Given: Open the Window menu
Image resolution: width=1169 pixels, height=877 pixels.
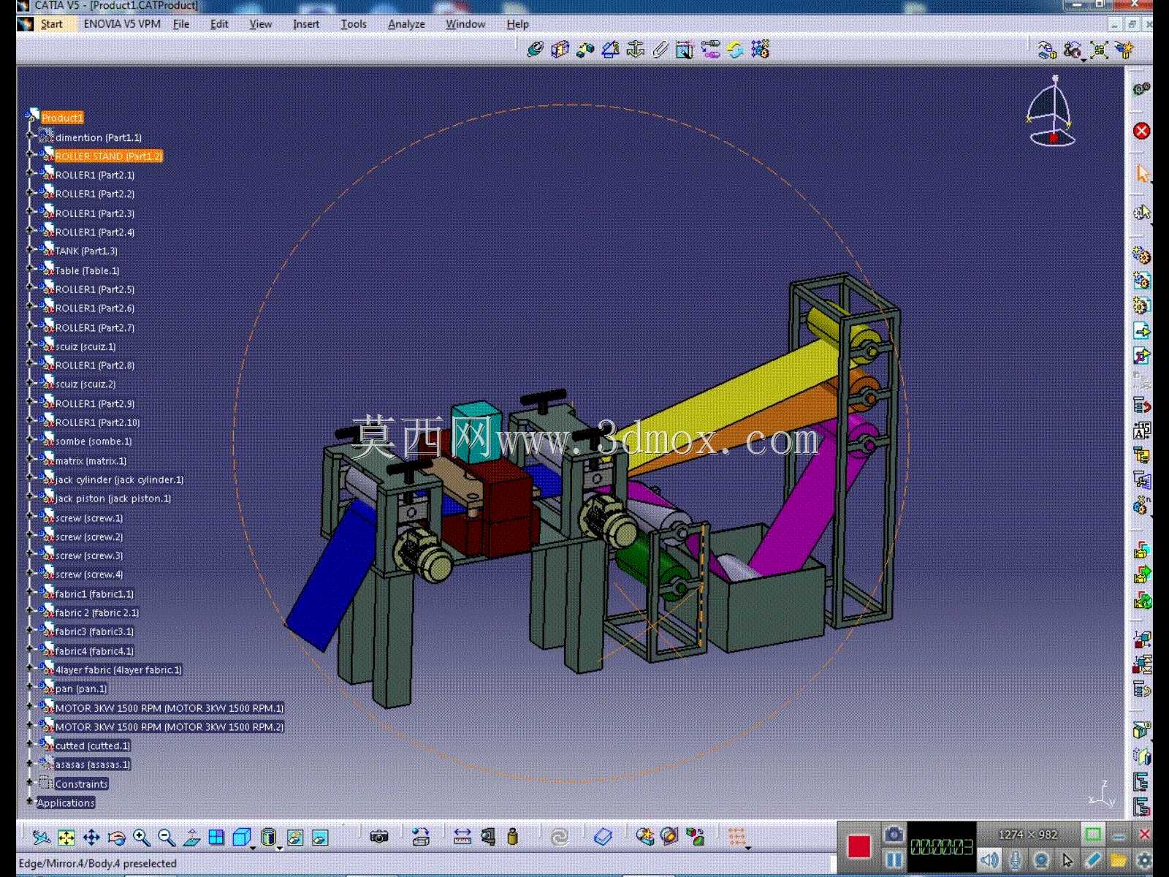Looking at the screenshot, I should (x=465, y=24).
